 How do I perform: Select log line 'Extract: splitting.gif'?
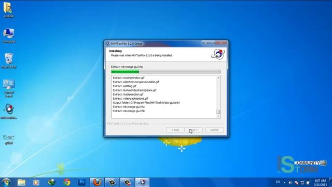[125, 86]
